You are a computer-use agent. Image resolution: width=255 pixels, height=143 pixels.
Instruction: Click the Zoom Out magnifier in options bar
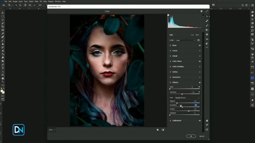click(20, 5)
